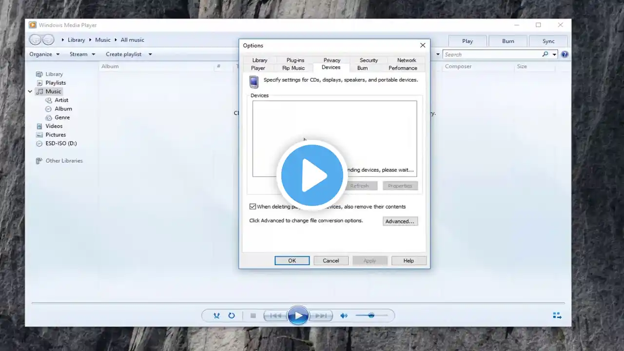Click Cancel in the Options dialog

pyautogui.click(x=331, y=261)
